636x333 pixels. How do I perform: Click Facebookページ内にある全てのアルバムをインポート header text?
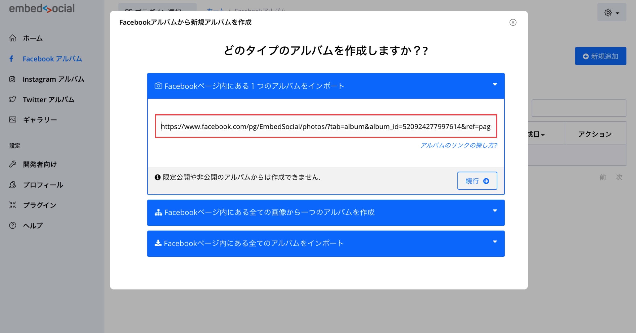tap(253, 243)
